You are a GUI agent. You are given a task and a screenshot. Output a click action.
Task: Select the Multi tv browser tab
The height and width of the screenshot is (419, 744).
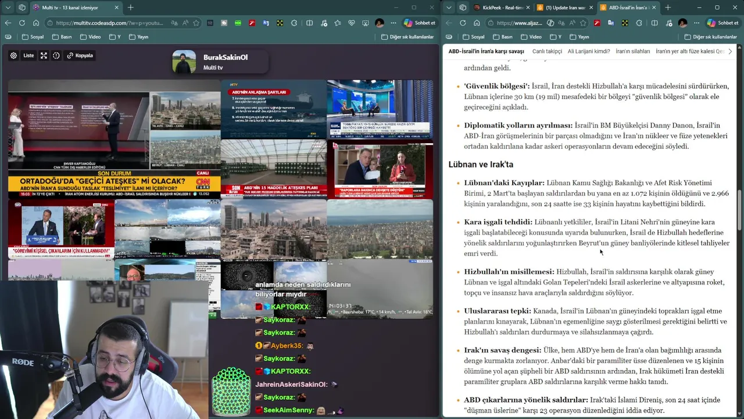[76, 8]
